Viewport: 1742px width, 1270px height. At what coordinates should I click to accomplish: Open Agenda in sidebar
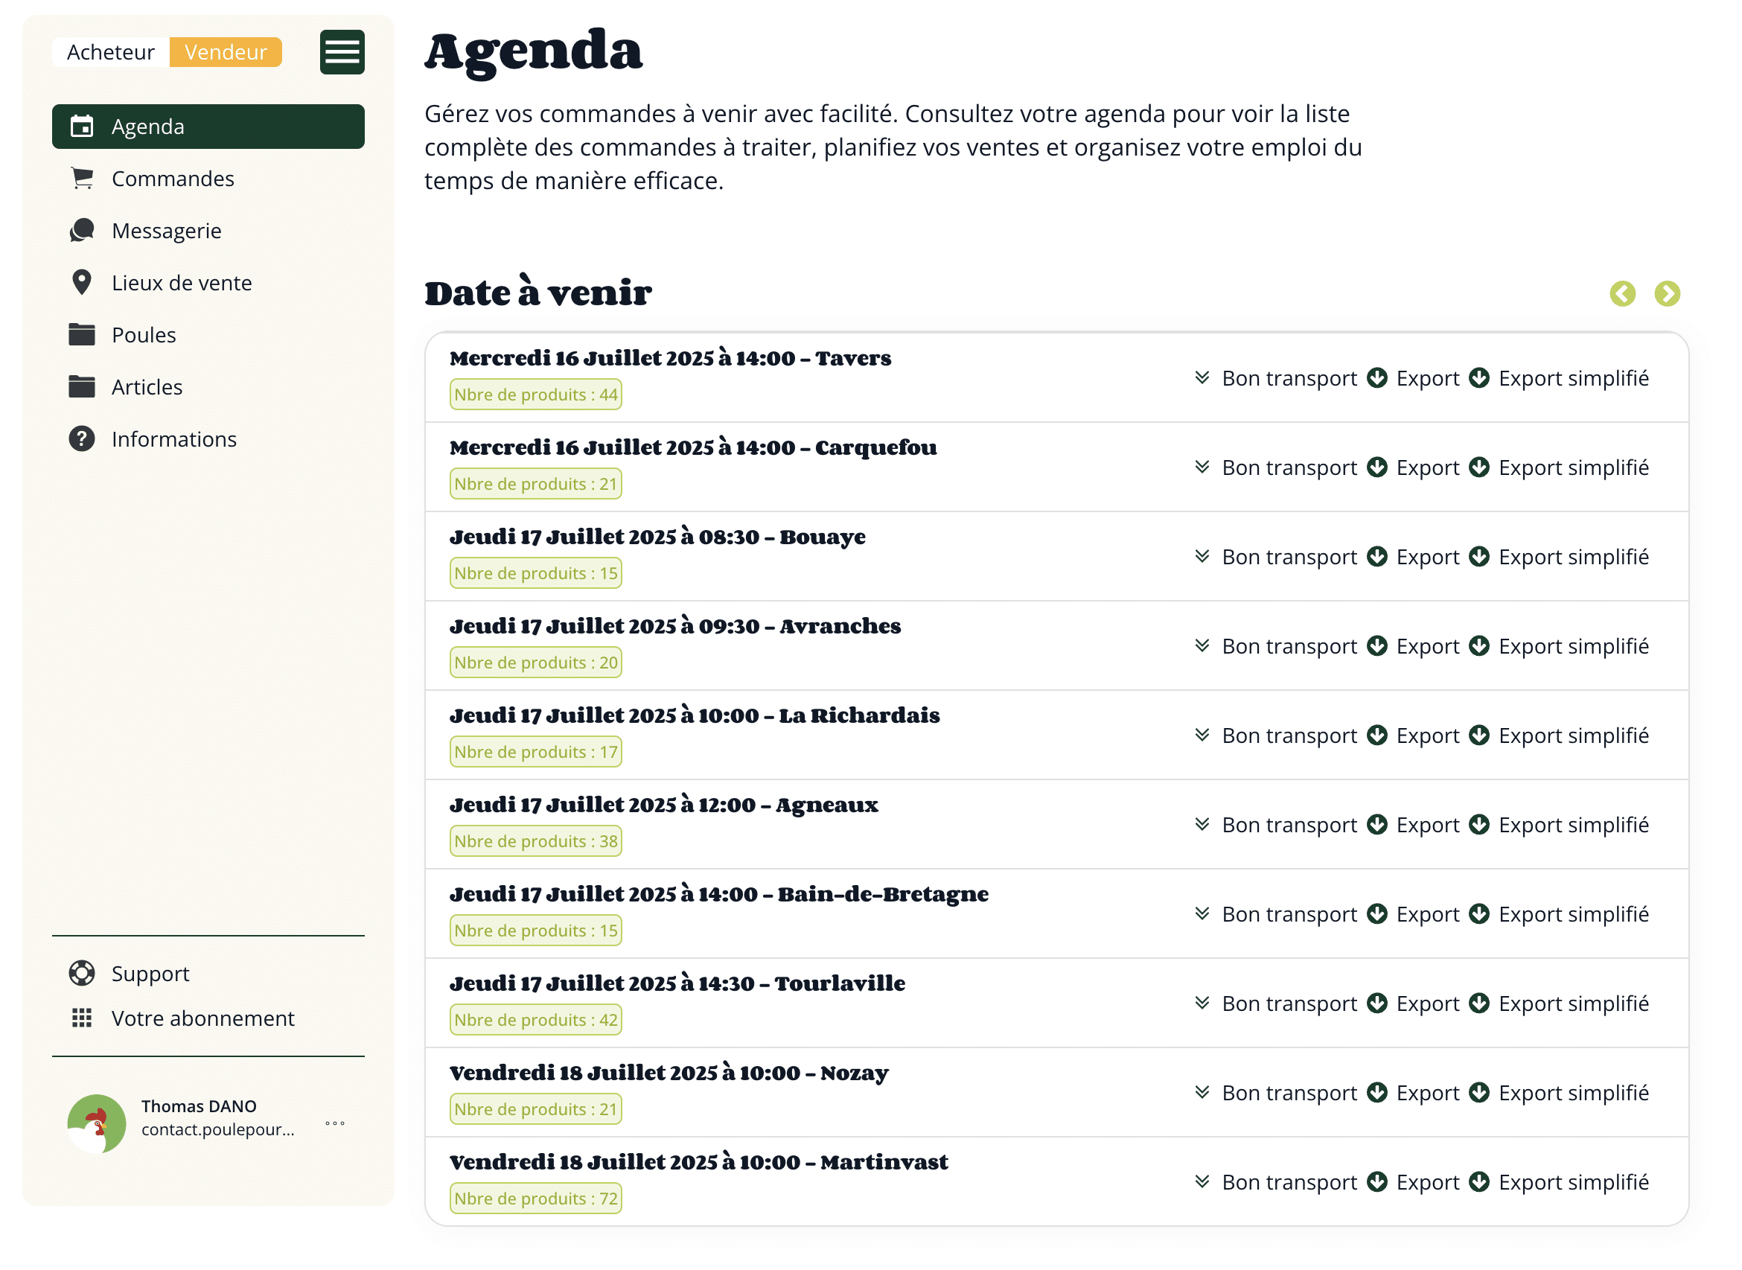click(x=208, y=127)
